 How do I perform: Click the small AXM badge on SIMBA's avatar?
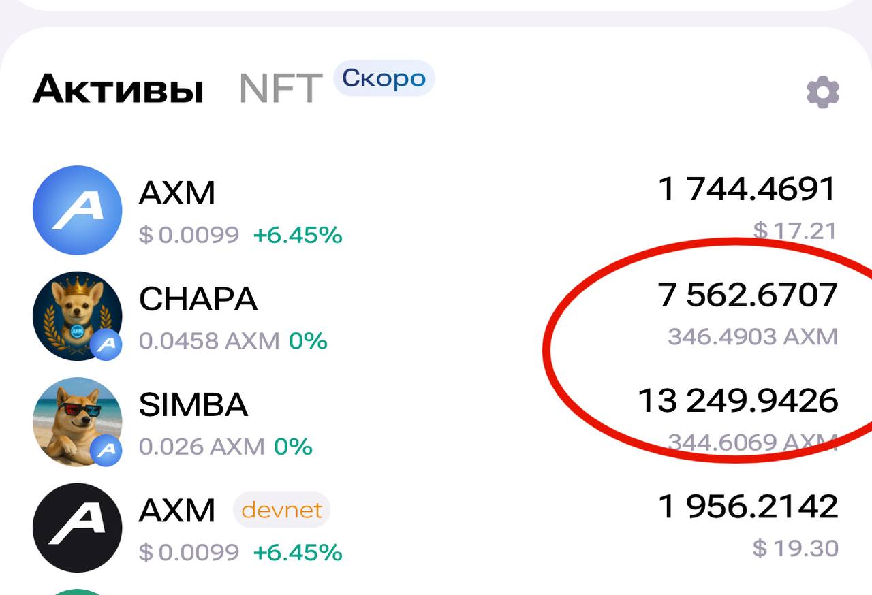coord(106,450)
